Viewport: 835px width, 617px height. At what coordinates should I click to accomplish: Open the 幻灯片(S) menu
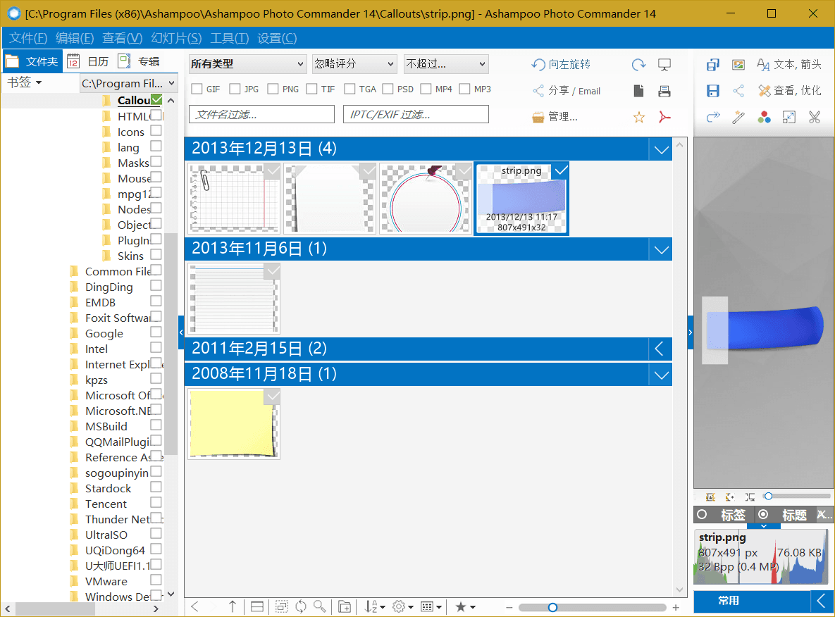coord(176,38)
